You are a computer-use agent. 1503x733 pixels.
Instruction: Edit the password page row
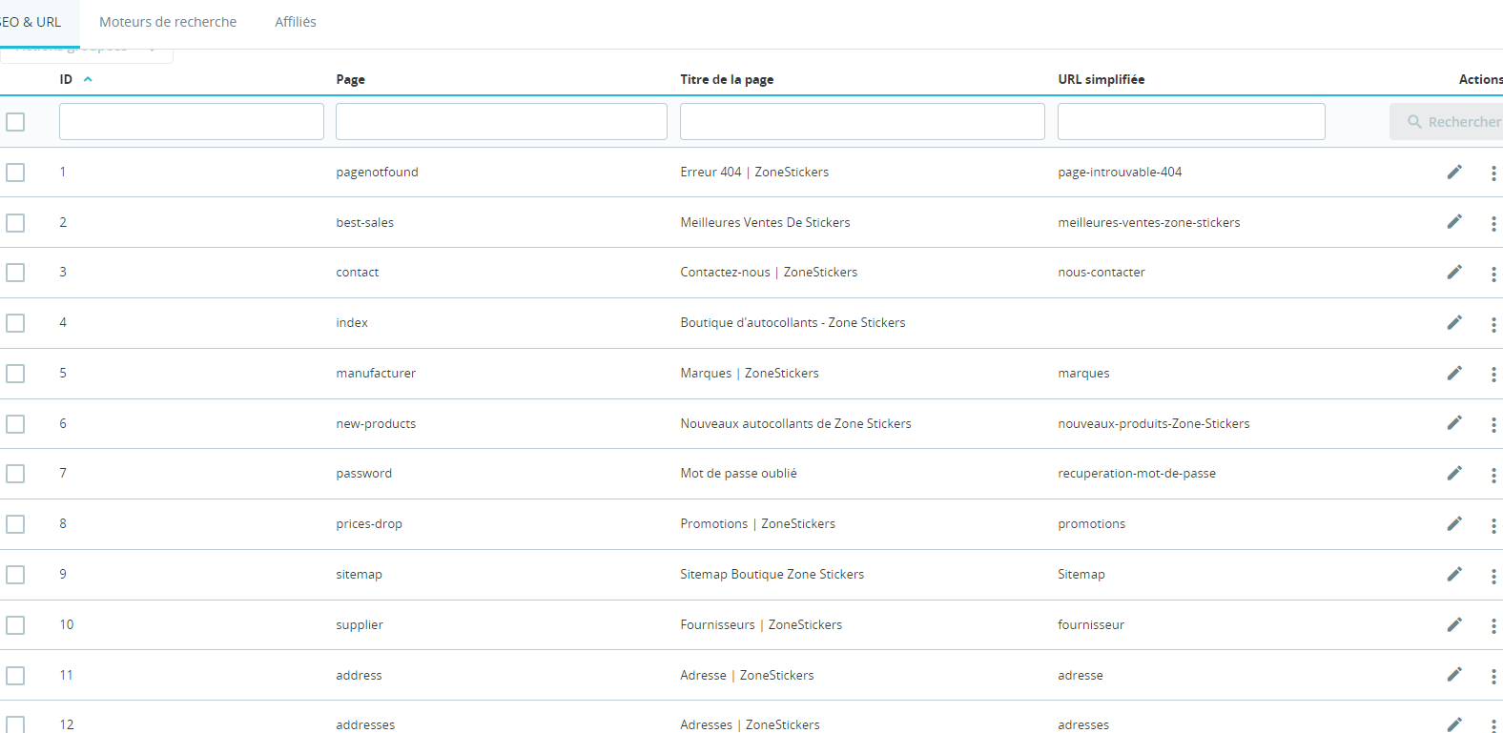[x=1454, y=473]
